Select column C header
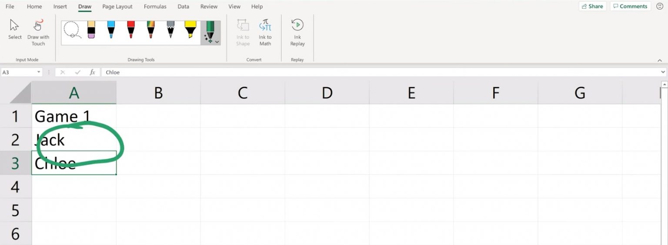668x245 pixels. 243,92
